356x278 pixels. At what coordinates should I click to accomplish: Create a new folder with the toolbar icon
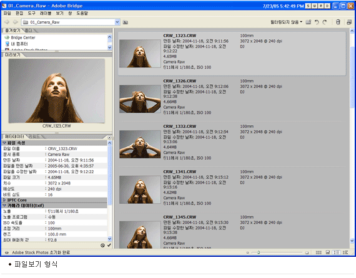(308, 22)
